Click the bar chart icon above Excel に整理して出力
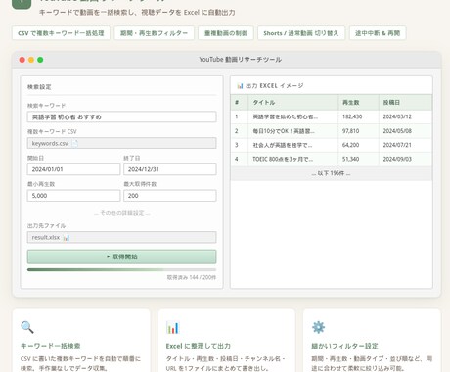450x372 pixels. [172, 327]
